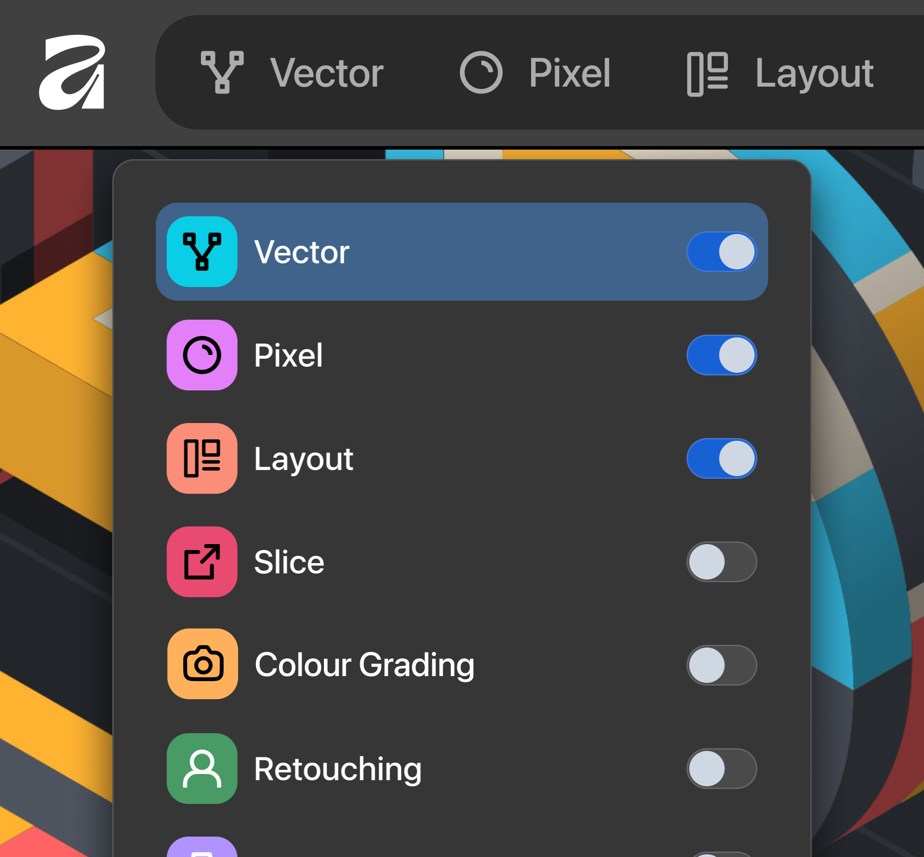This screenshot has width=924, height=857.
Task: Disable the Vector studio toggle
Action: (x=721, y=252)
